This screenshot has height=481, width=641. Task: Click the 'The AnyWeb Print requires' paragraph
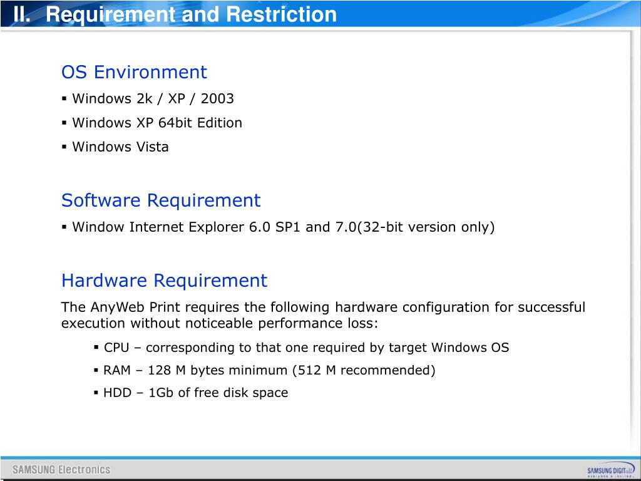[x=324, y=315]
